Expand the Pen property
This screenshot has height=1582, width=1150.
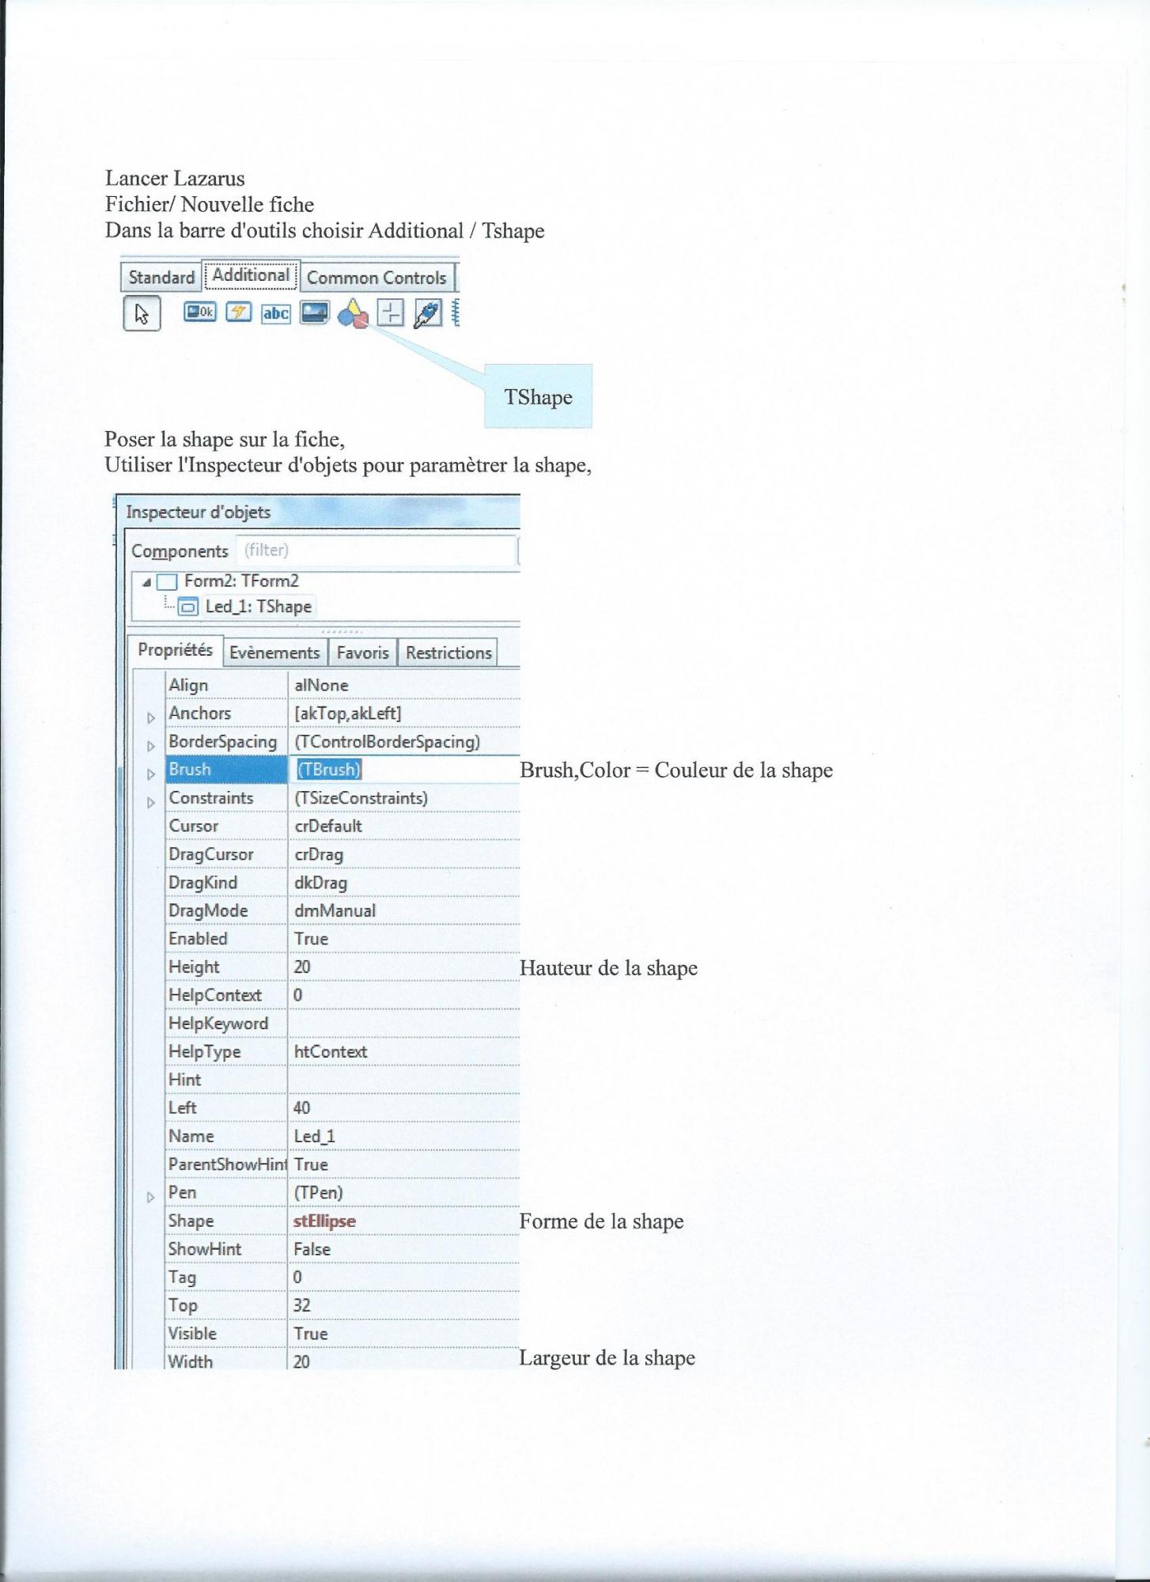(x=150, y=1198)
